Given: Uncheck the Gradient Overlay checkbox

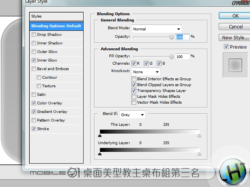Looking at the screenshot, I should (34, 112).
